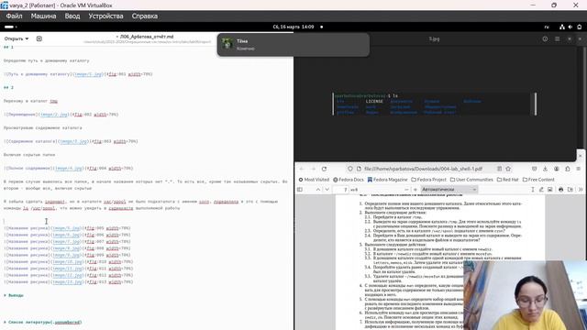Open the PDF viewer tools chevron menu

coord(581,190)
